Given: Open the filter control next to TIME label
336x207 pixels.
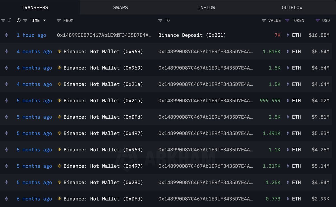Looking at the screenshot, I should coord(25,20).
